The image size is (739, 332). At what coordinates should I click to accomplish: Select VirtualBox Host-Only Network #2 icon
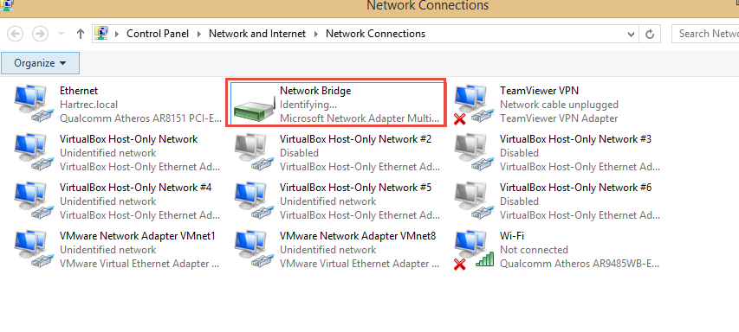251,153
